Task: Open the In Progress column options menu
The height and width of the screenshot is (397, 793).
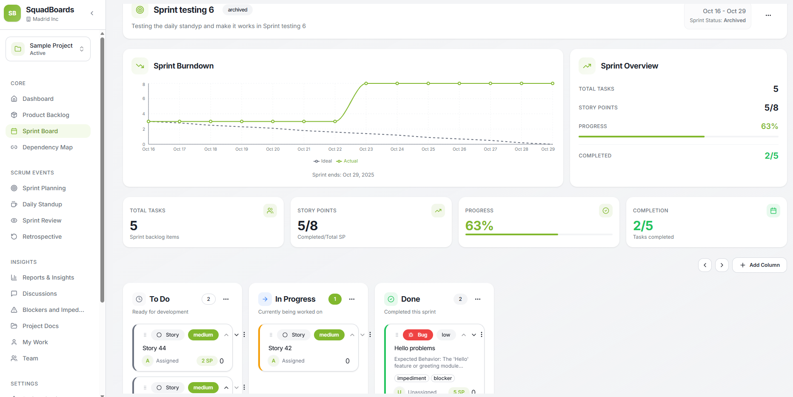Action: click(352, 299)
